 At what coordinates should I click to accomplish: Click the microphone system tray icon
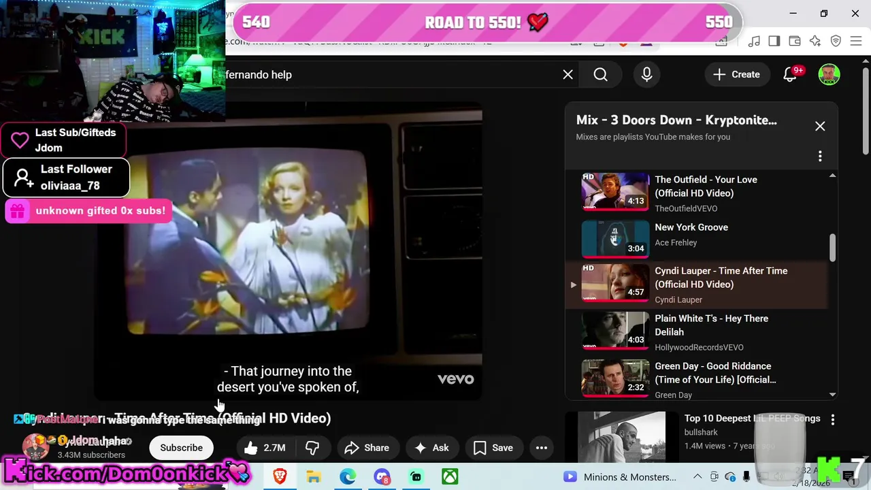(x=746, y=477)
